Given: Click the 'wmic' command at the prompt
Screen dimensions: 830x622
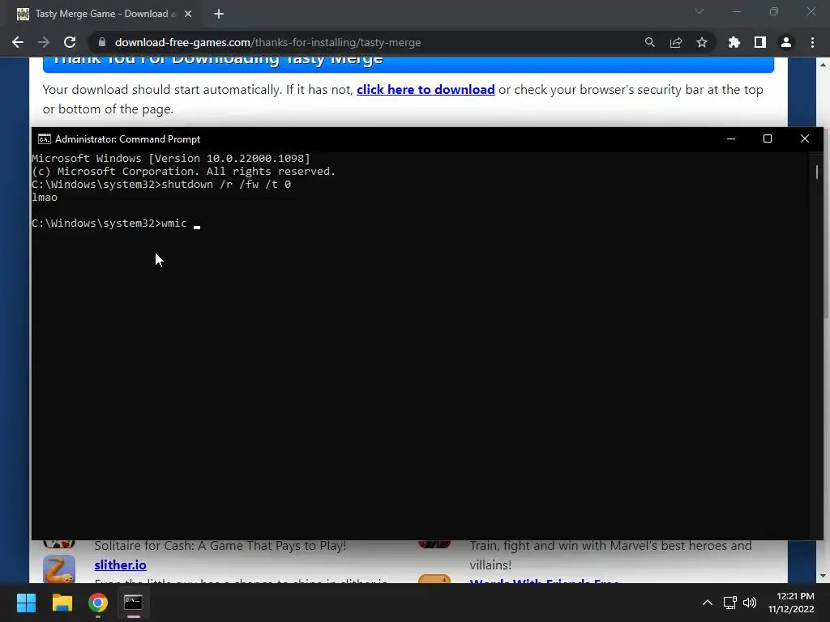Looking at the screenshot, I should point(174,224).
